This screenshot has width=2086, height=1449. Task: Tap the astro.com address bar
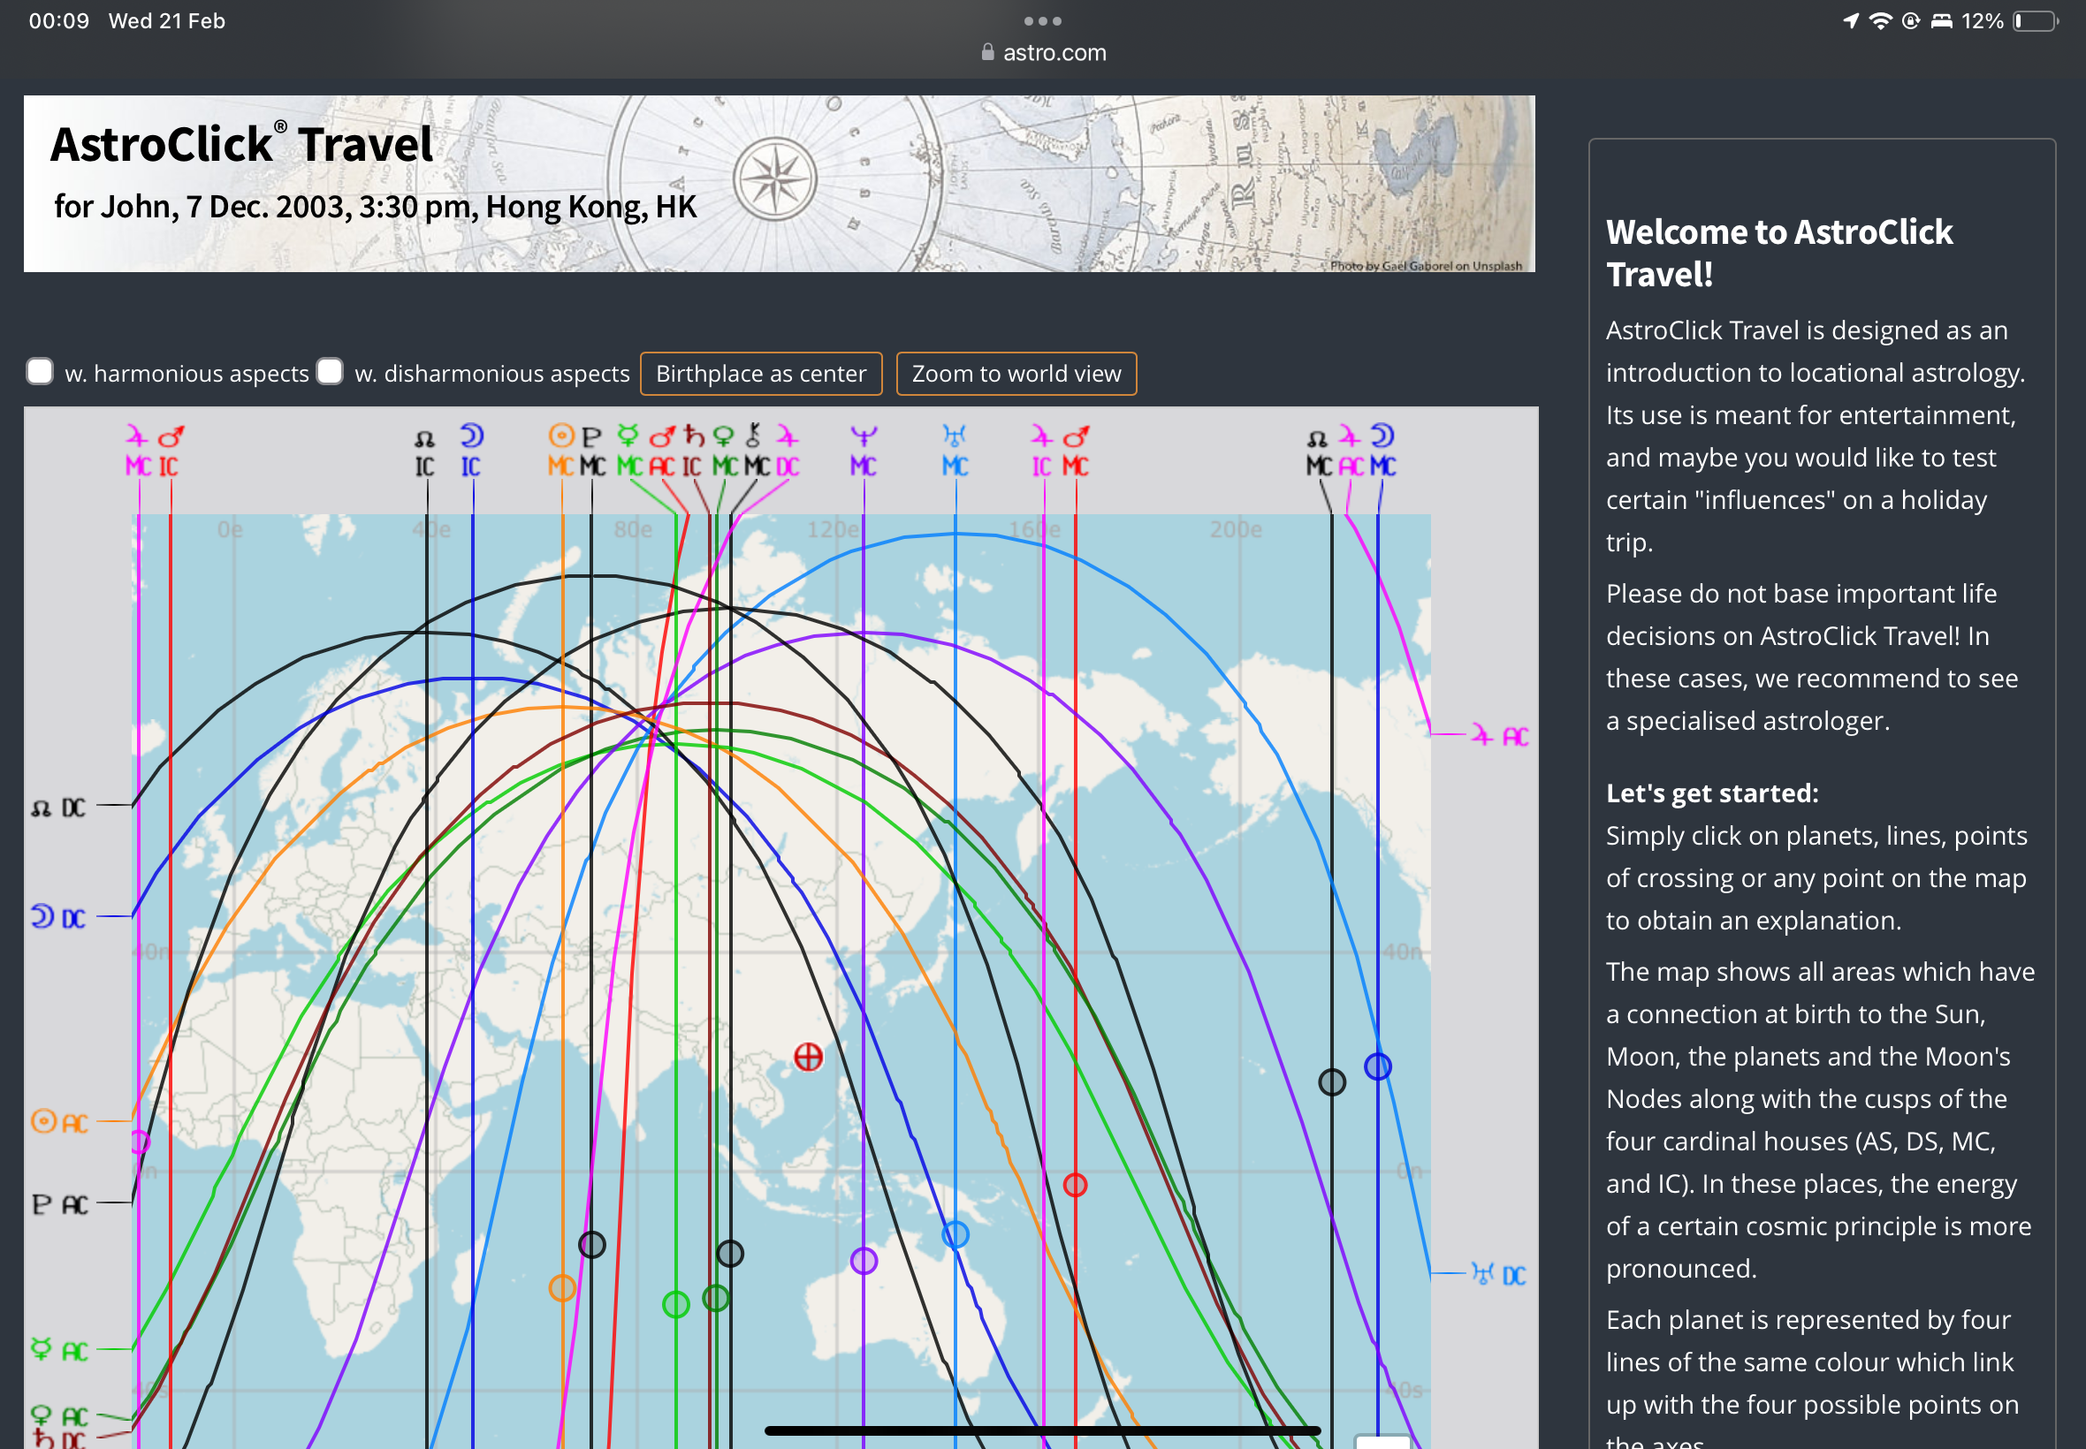pyautogui.click(x=1044, y=53)
